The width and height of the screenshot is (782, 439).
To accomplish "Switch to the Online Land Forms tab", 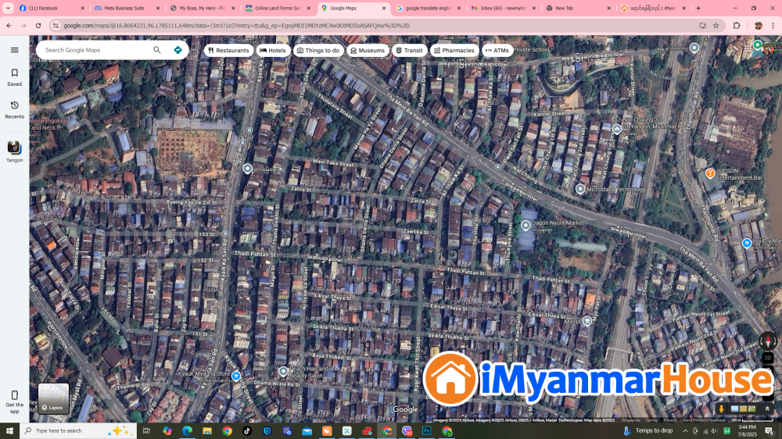I will pos(278,8).
